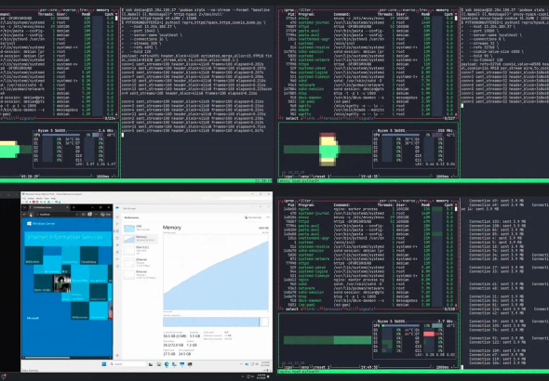Open Processes page icon in Task Manager sidebar
Screen dimensions: 549x381
[117, 217]
